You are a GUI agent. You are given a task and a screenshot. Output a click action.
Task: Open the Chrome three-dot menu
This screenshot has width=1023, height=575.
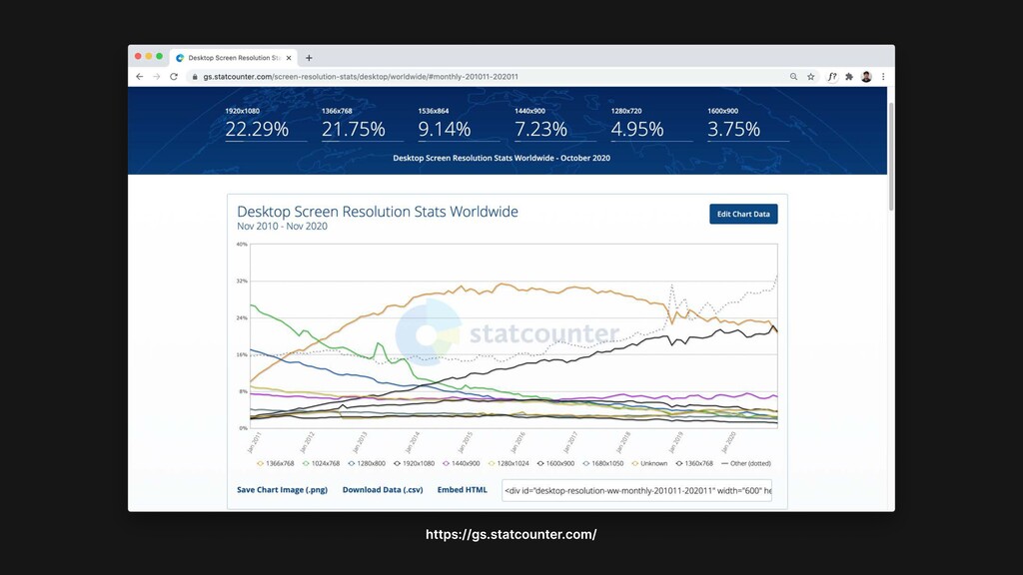click(883, 76)
